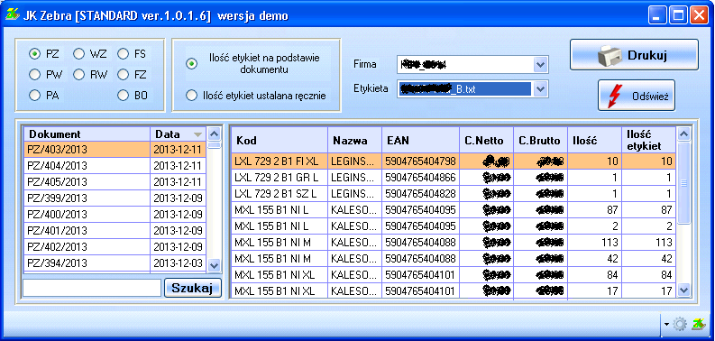Screen dimensions: 715x341
Task: Open the Firma dropdown list
Action: (540, 65)
